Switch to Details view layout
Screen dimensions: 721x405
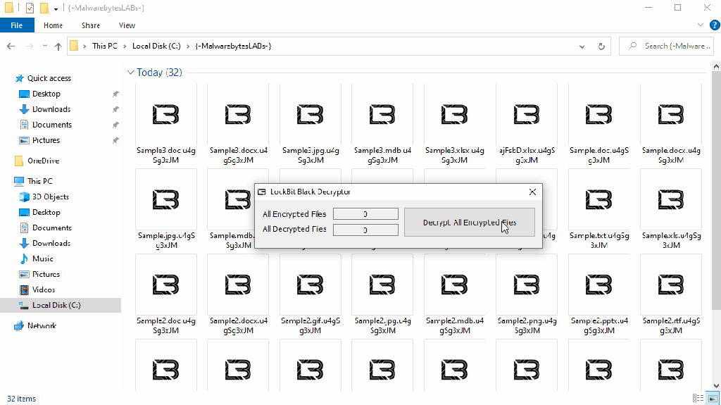point(698,398)
